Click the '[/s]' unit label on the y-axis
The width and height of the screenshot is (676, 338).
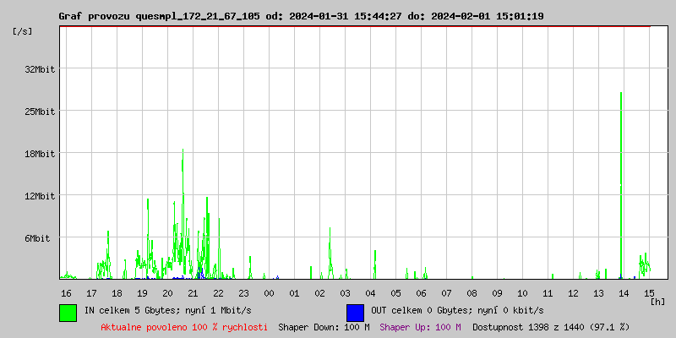pyautogui.click(x=24, y=31)
